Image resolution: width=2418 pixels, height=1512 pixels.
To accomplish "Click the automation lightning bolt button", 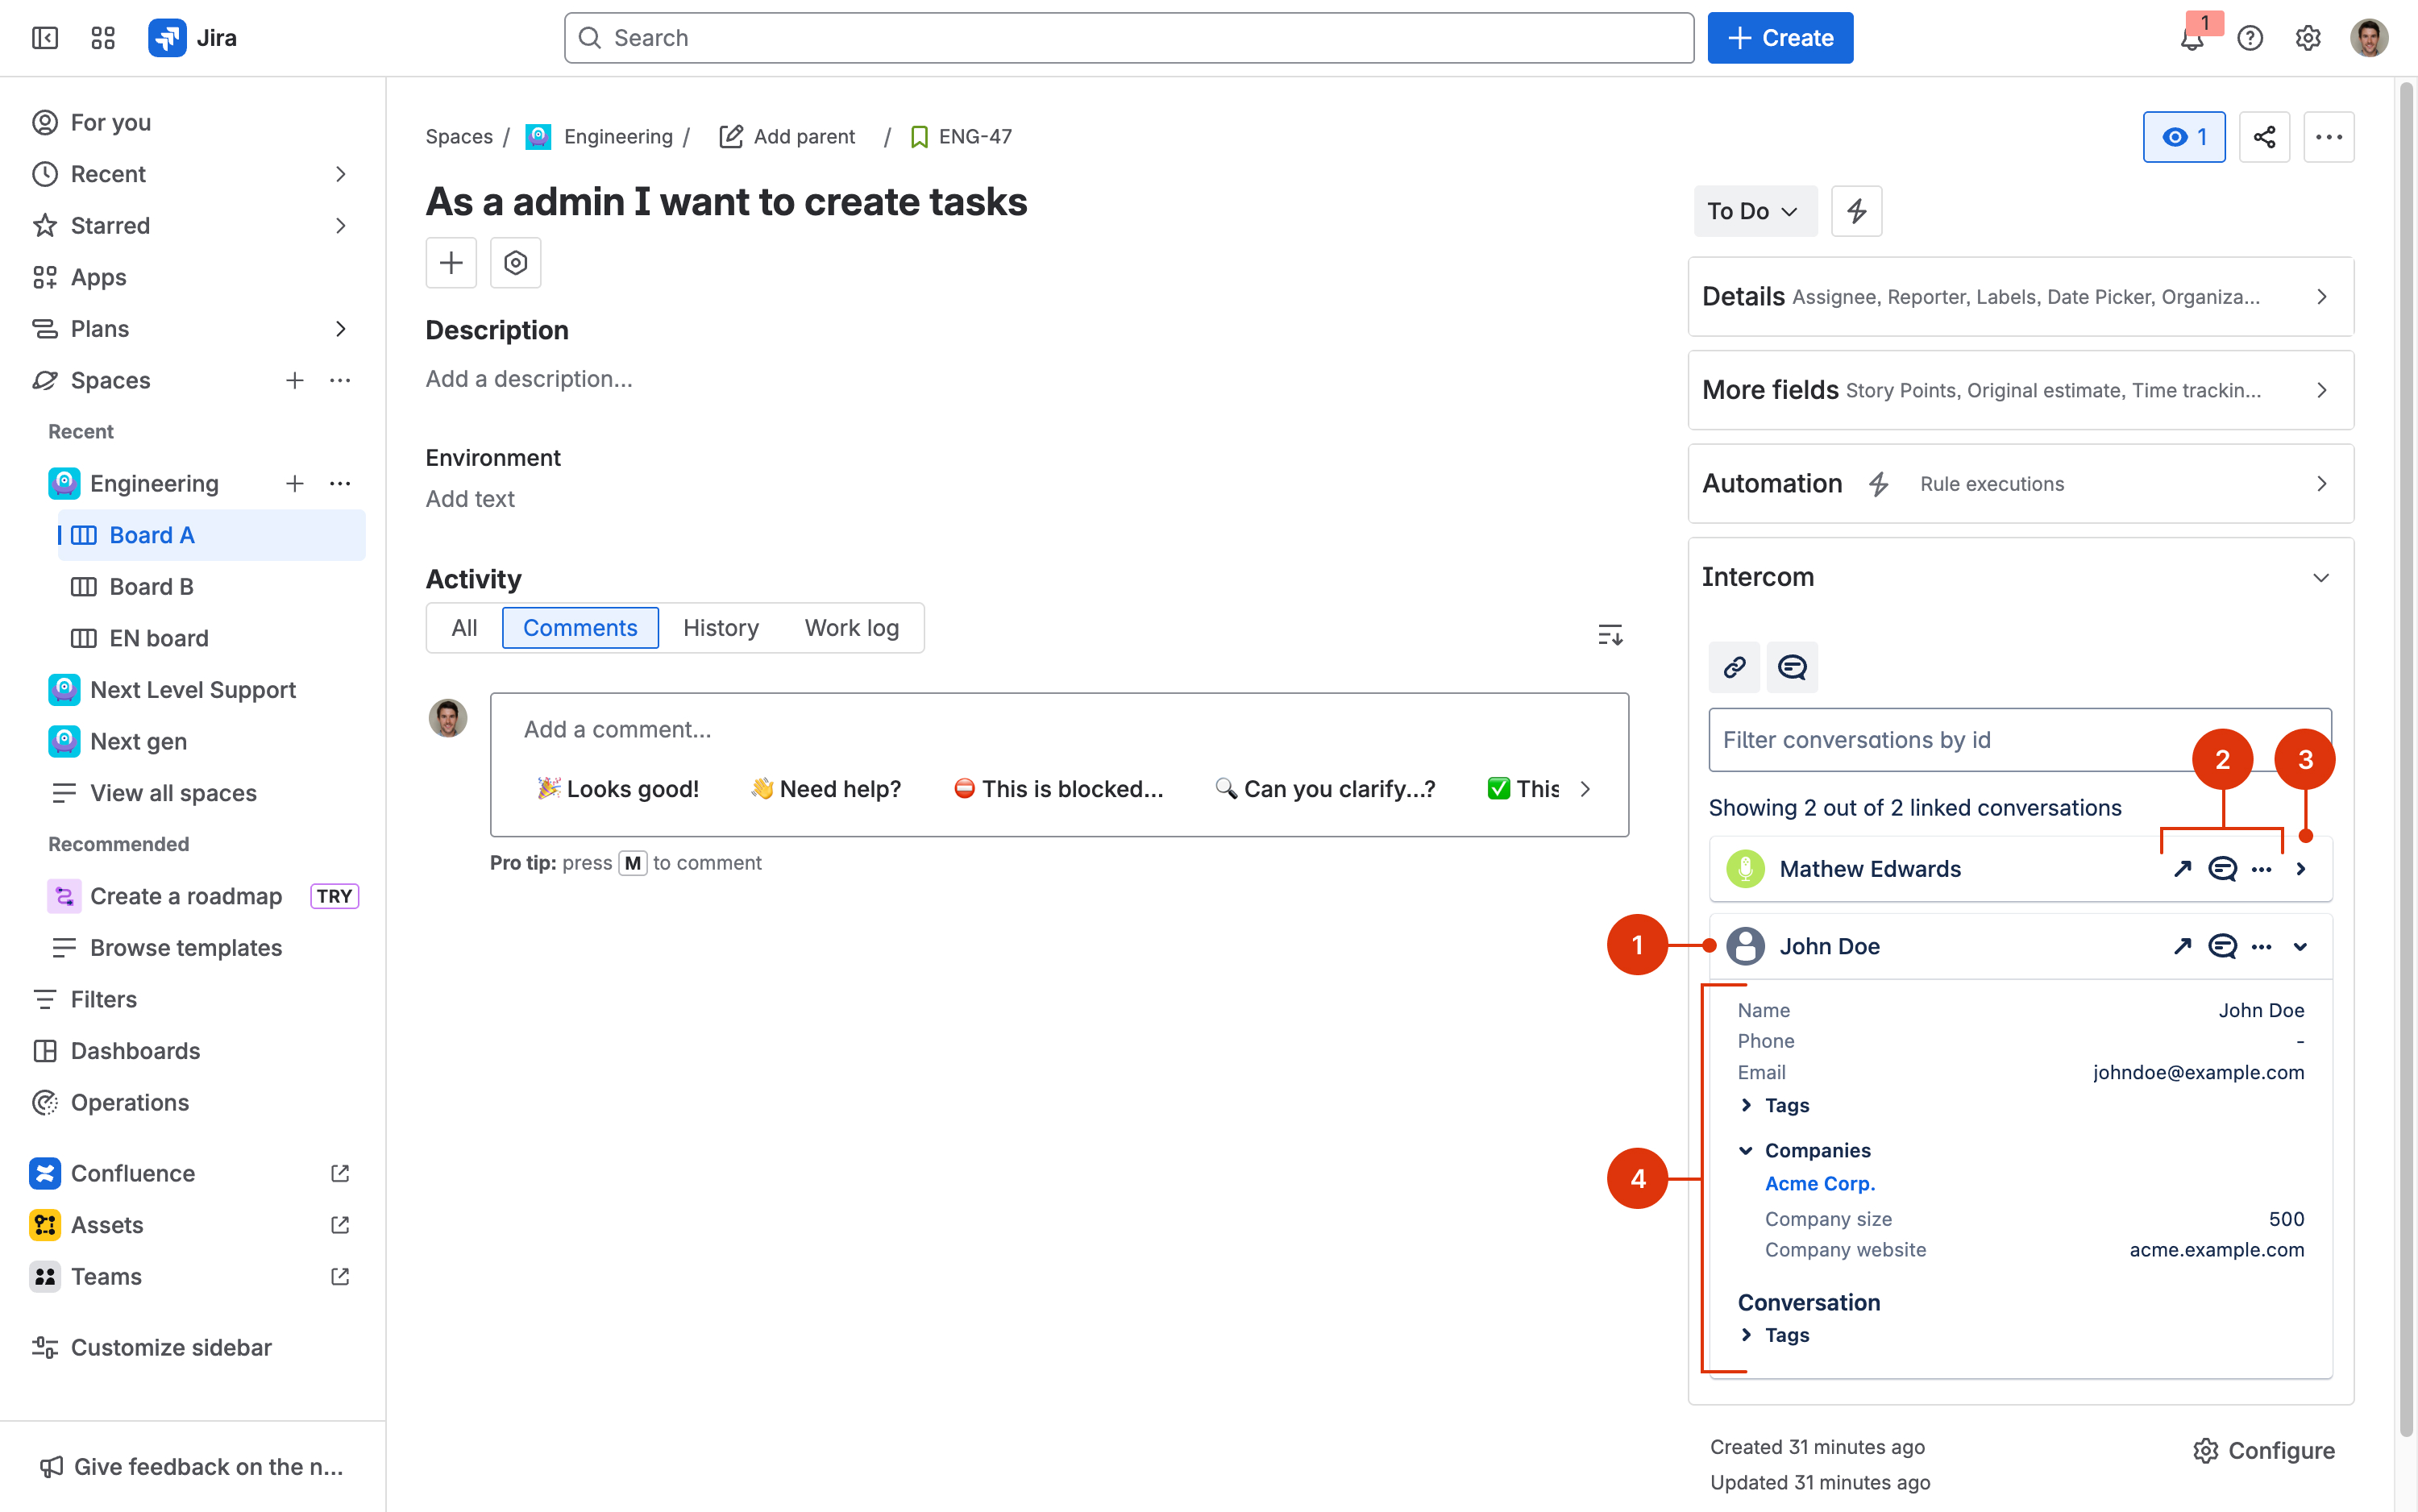I will 1856,211.
